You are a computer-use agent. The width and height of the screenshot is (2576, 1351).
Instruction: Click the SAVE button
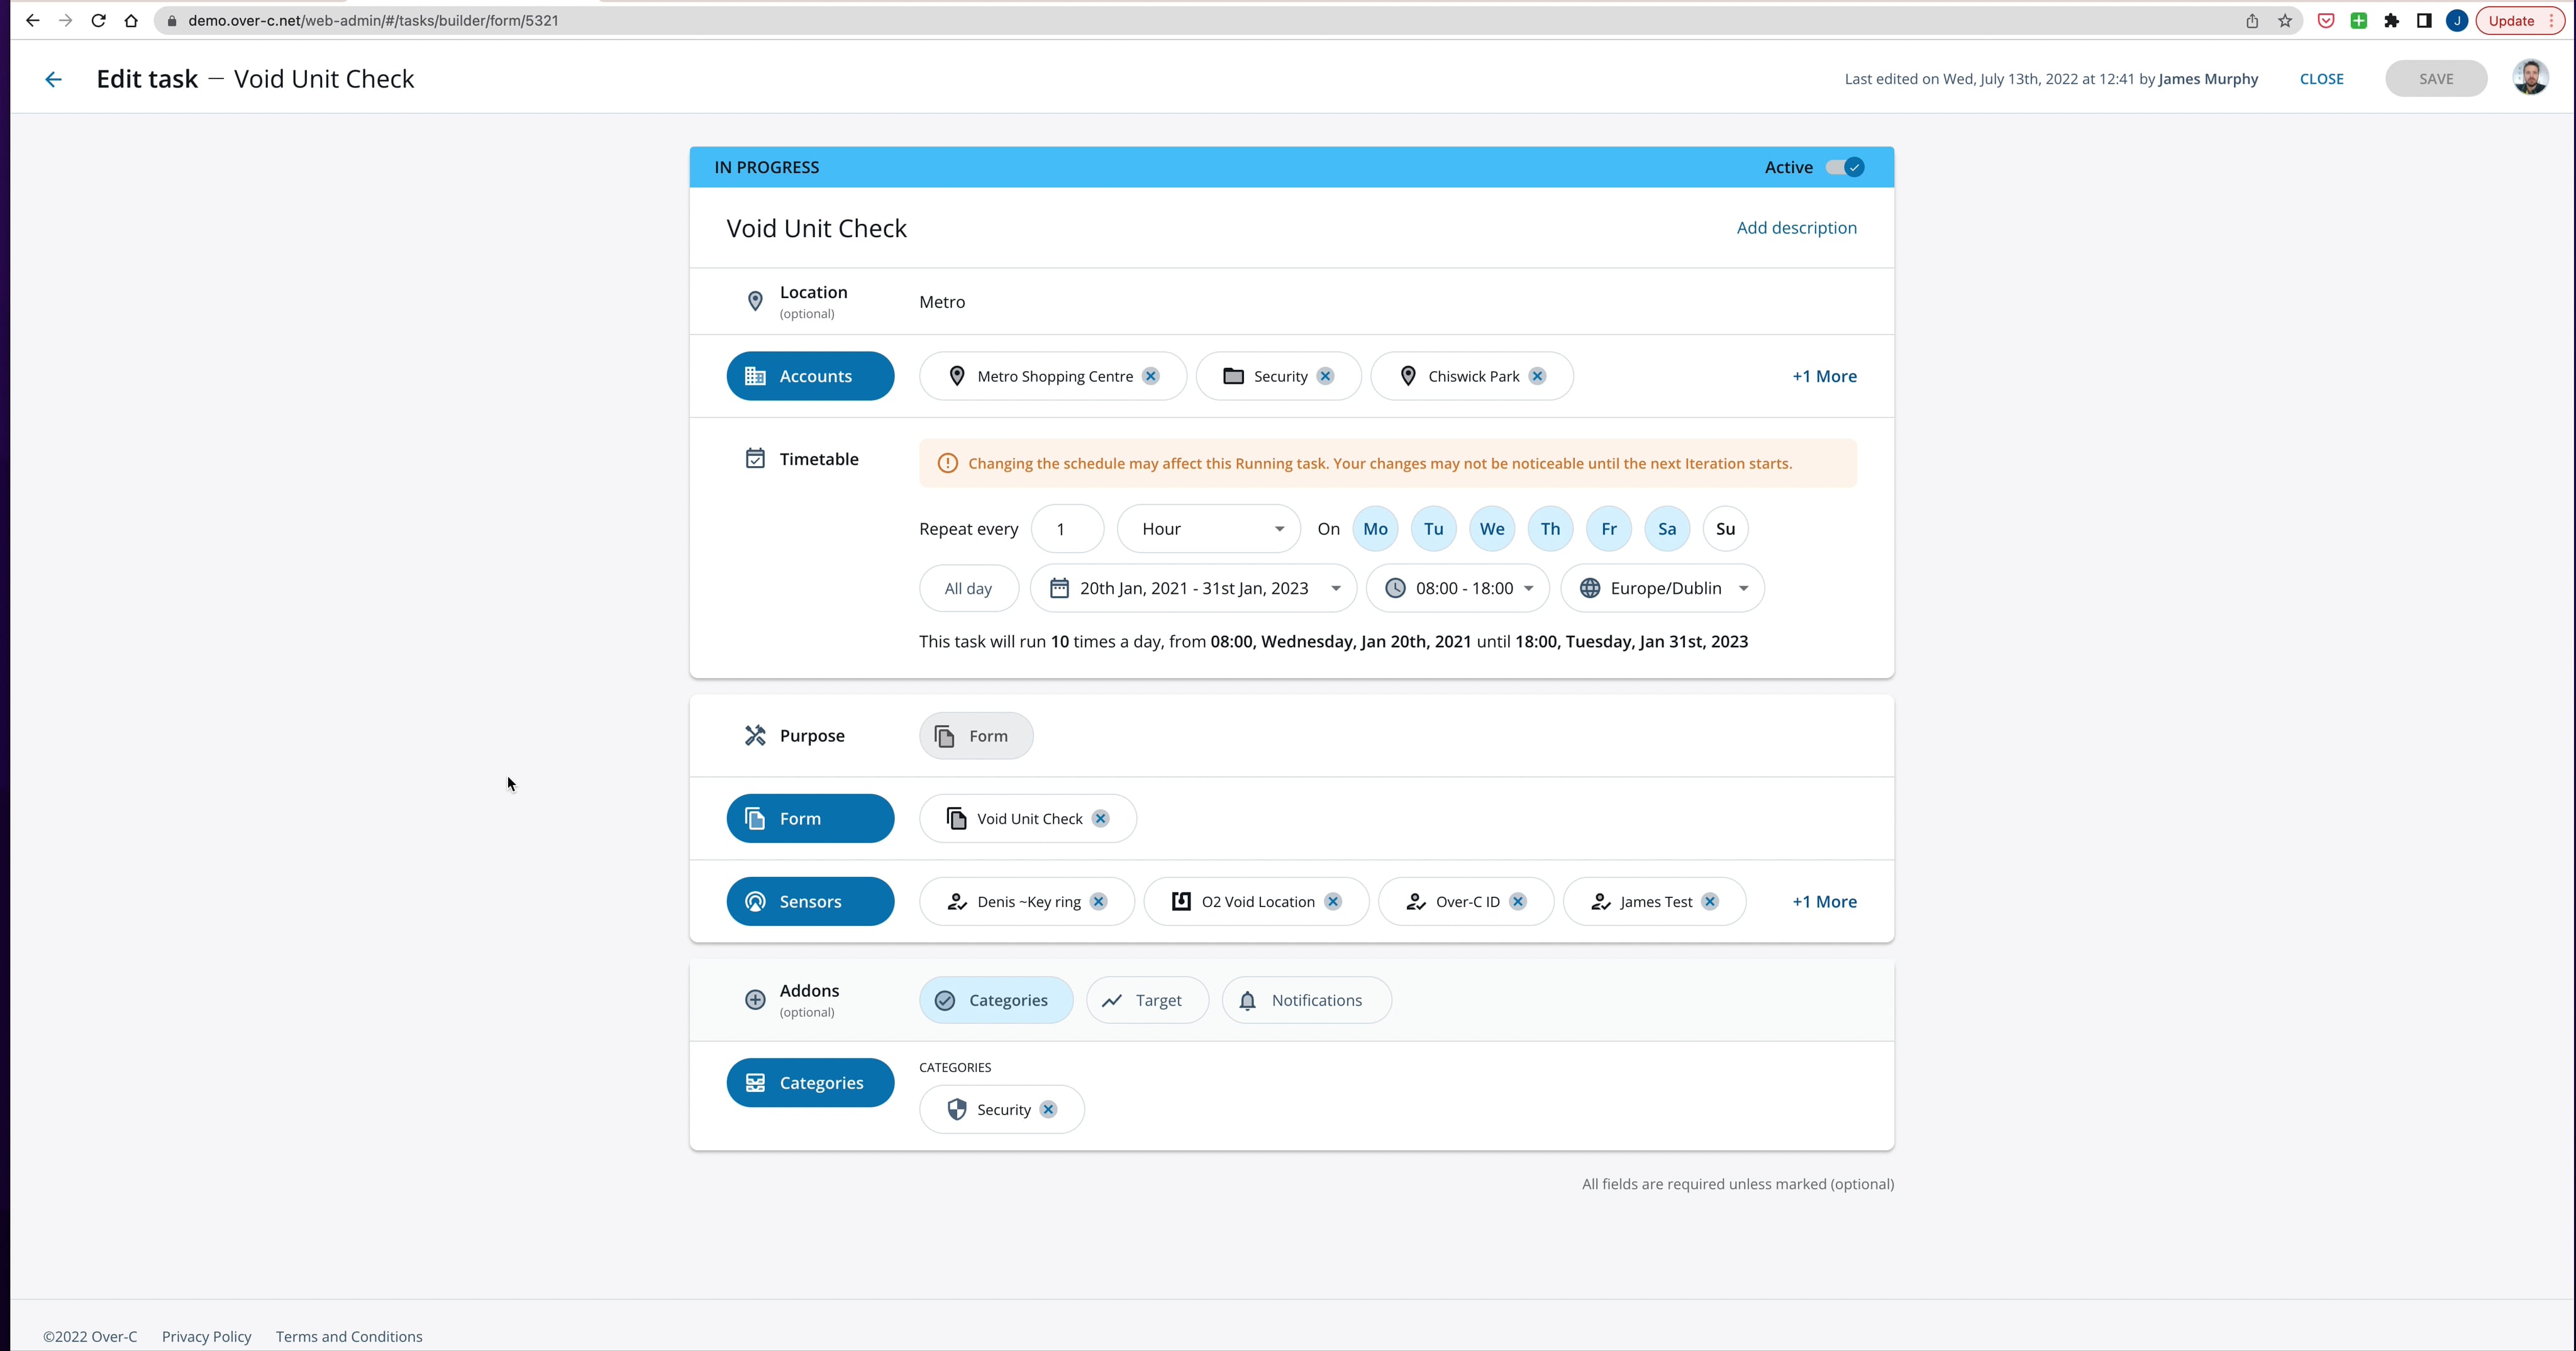(2436, 78)
